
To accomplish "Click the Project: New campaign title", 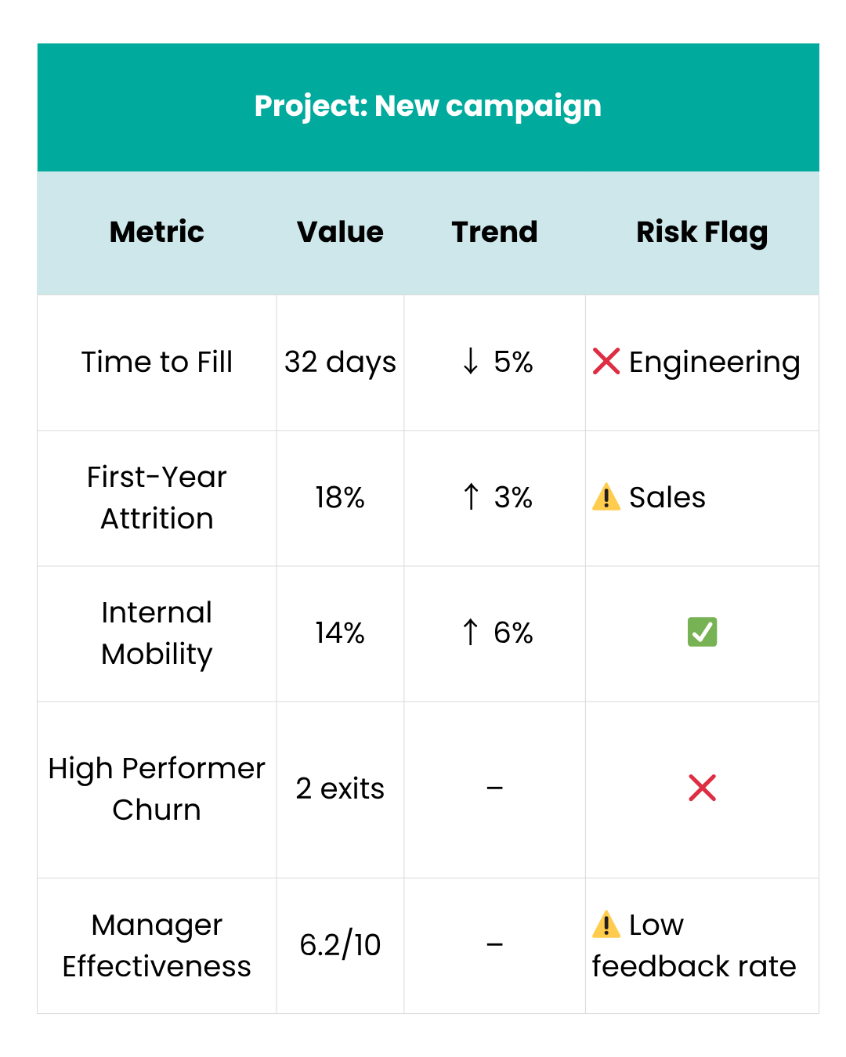I will coord(428,106).
